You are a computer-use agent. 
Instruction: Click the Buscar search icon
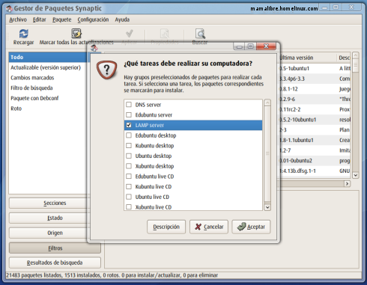pos(200,34)
